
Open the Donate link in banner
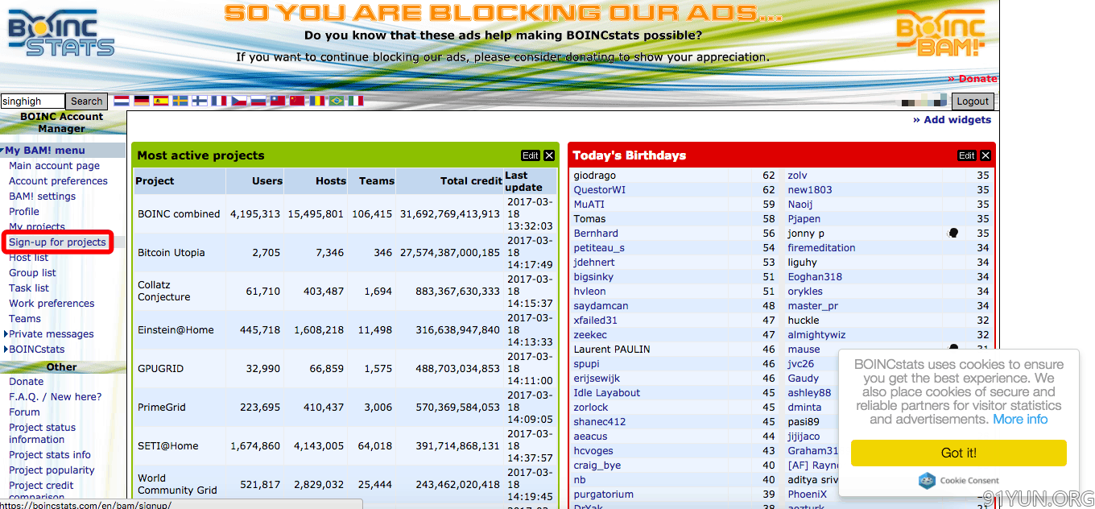973,79
